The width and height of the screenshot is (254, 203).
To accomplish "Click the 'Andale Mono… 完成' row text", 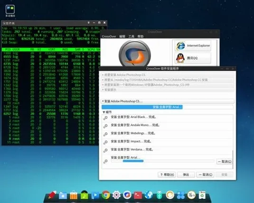I will 135,125.
